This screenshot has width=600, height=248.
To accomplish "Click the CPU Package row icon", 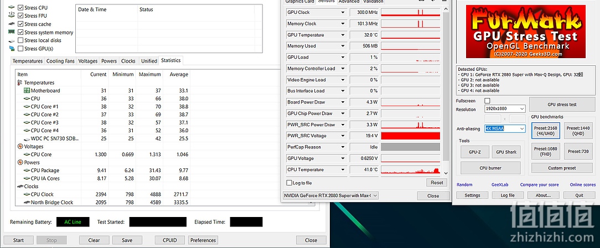I will point(27,170).
